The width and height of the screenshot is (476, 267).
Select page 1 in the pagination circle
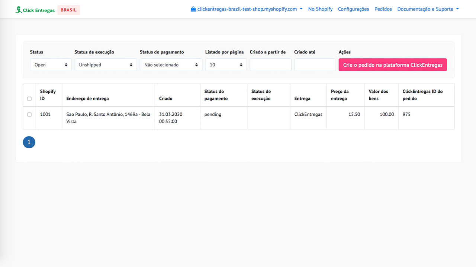tap(29, 142)
